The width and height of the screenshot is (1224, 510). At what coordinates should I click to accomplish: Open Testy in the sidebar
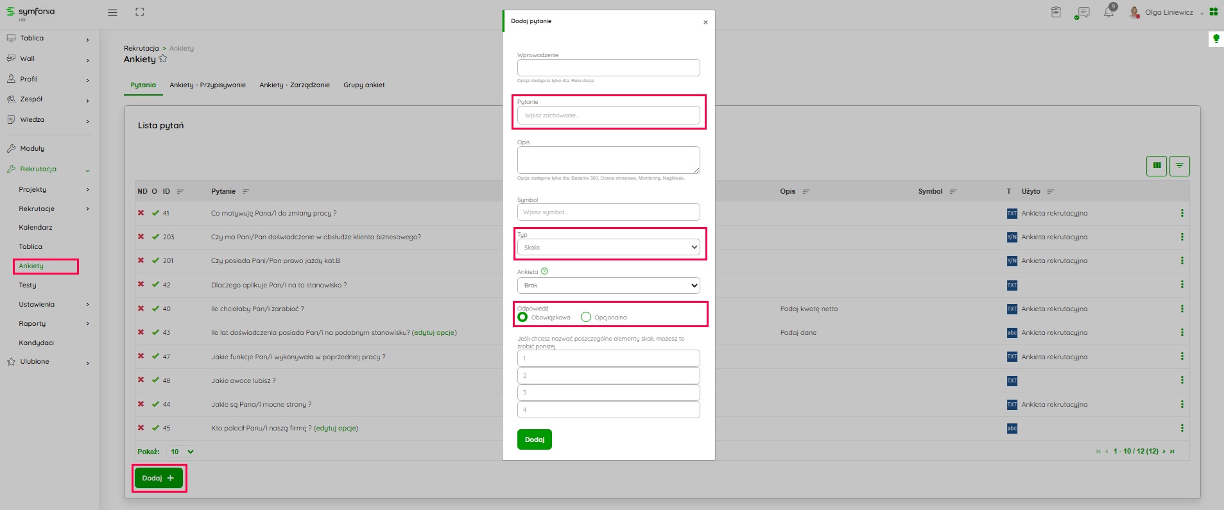[28, 285]
